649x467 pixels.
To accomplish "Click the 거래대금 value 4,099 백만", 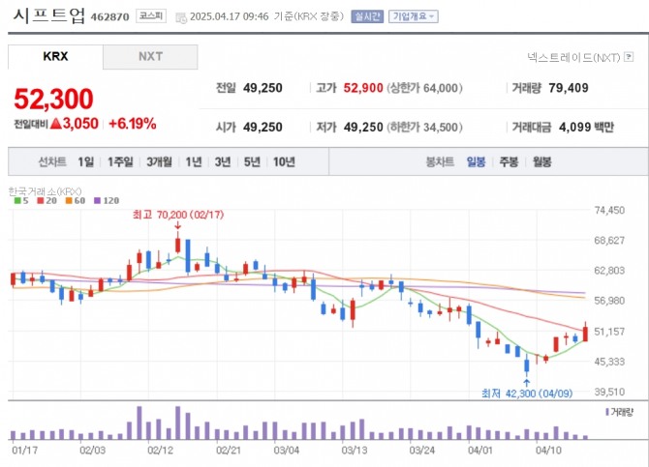I will 586,128.
